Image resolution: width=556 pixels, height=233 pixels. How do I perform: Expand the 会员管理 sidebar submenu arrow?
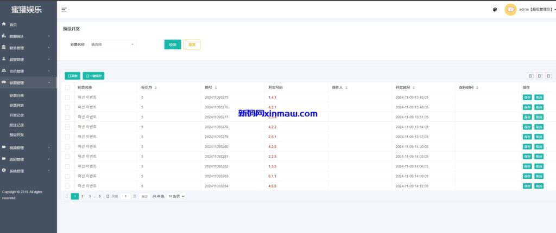pyautogui.click(x=49, y=71)
